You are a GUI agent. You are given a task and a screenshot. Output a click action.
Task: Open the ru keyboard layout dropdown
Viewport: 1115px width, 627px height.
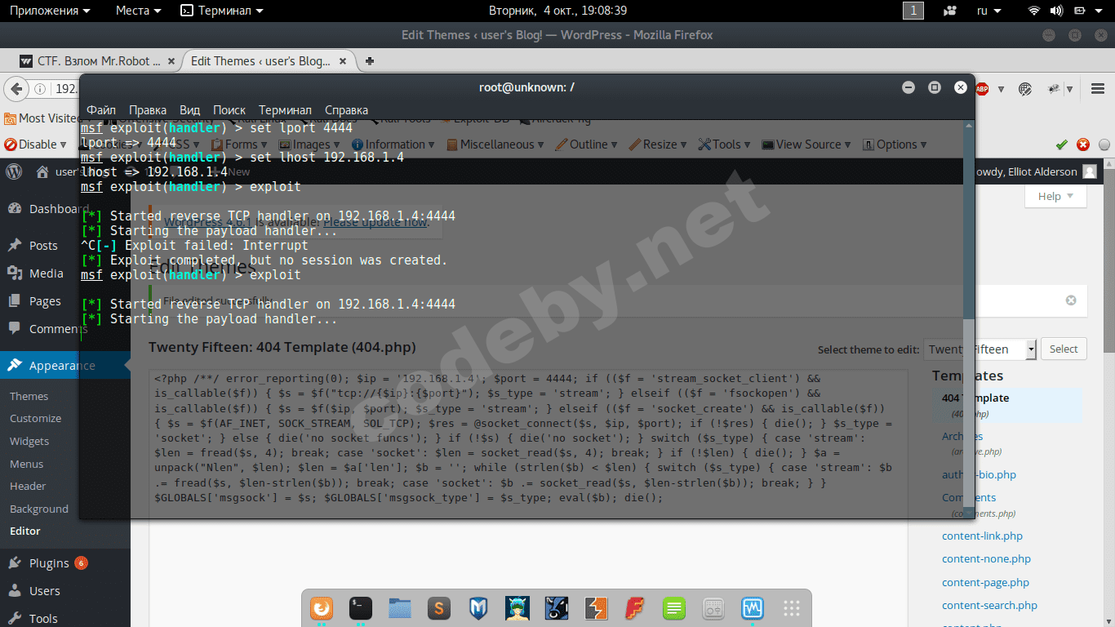[x=988, y=11]
